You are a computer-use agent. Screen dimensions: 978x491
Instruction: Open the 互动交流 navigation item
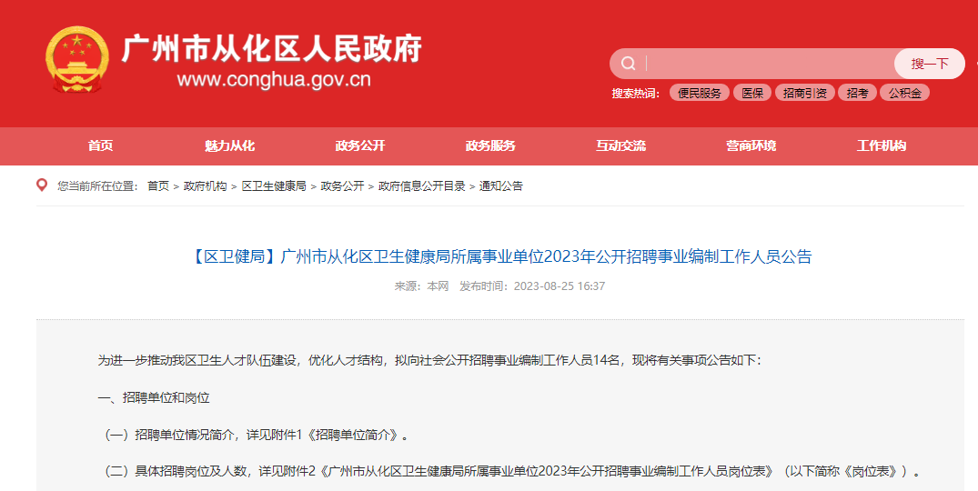(620, 145)
